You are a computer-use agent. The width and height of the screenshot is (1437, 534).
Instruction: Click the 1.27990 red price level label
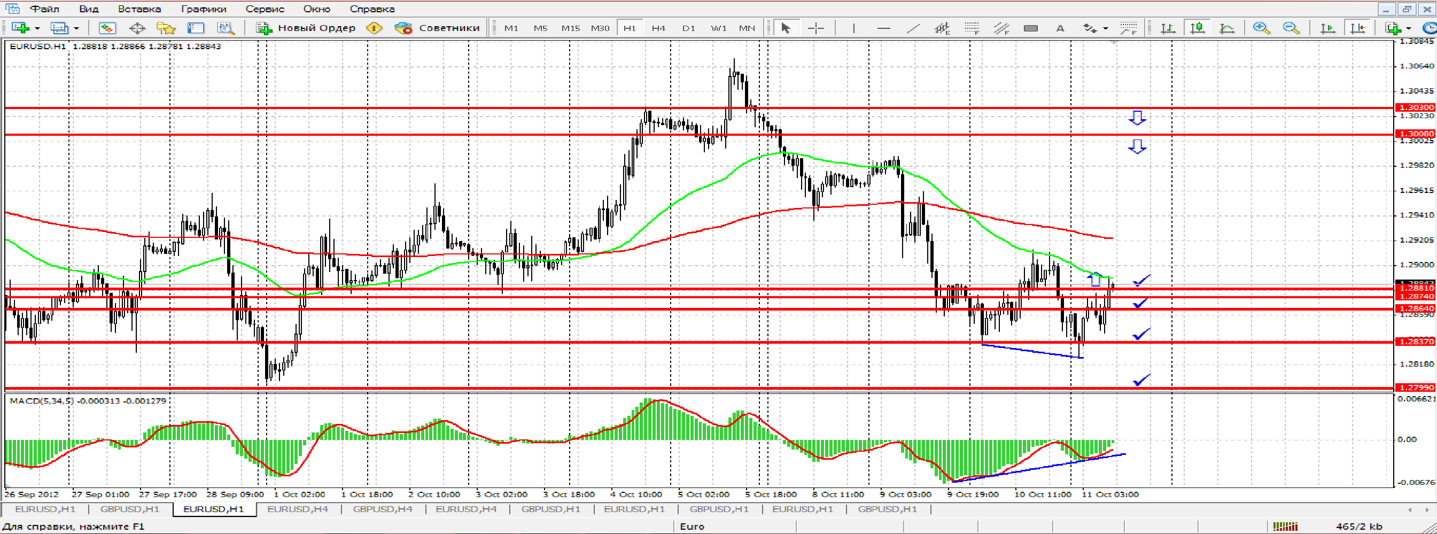pos(1416,387)
